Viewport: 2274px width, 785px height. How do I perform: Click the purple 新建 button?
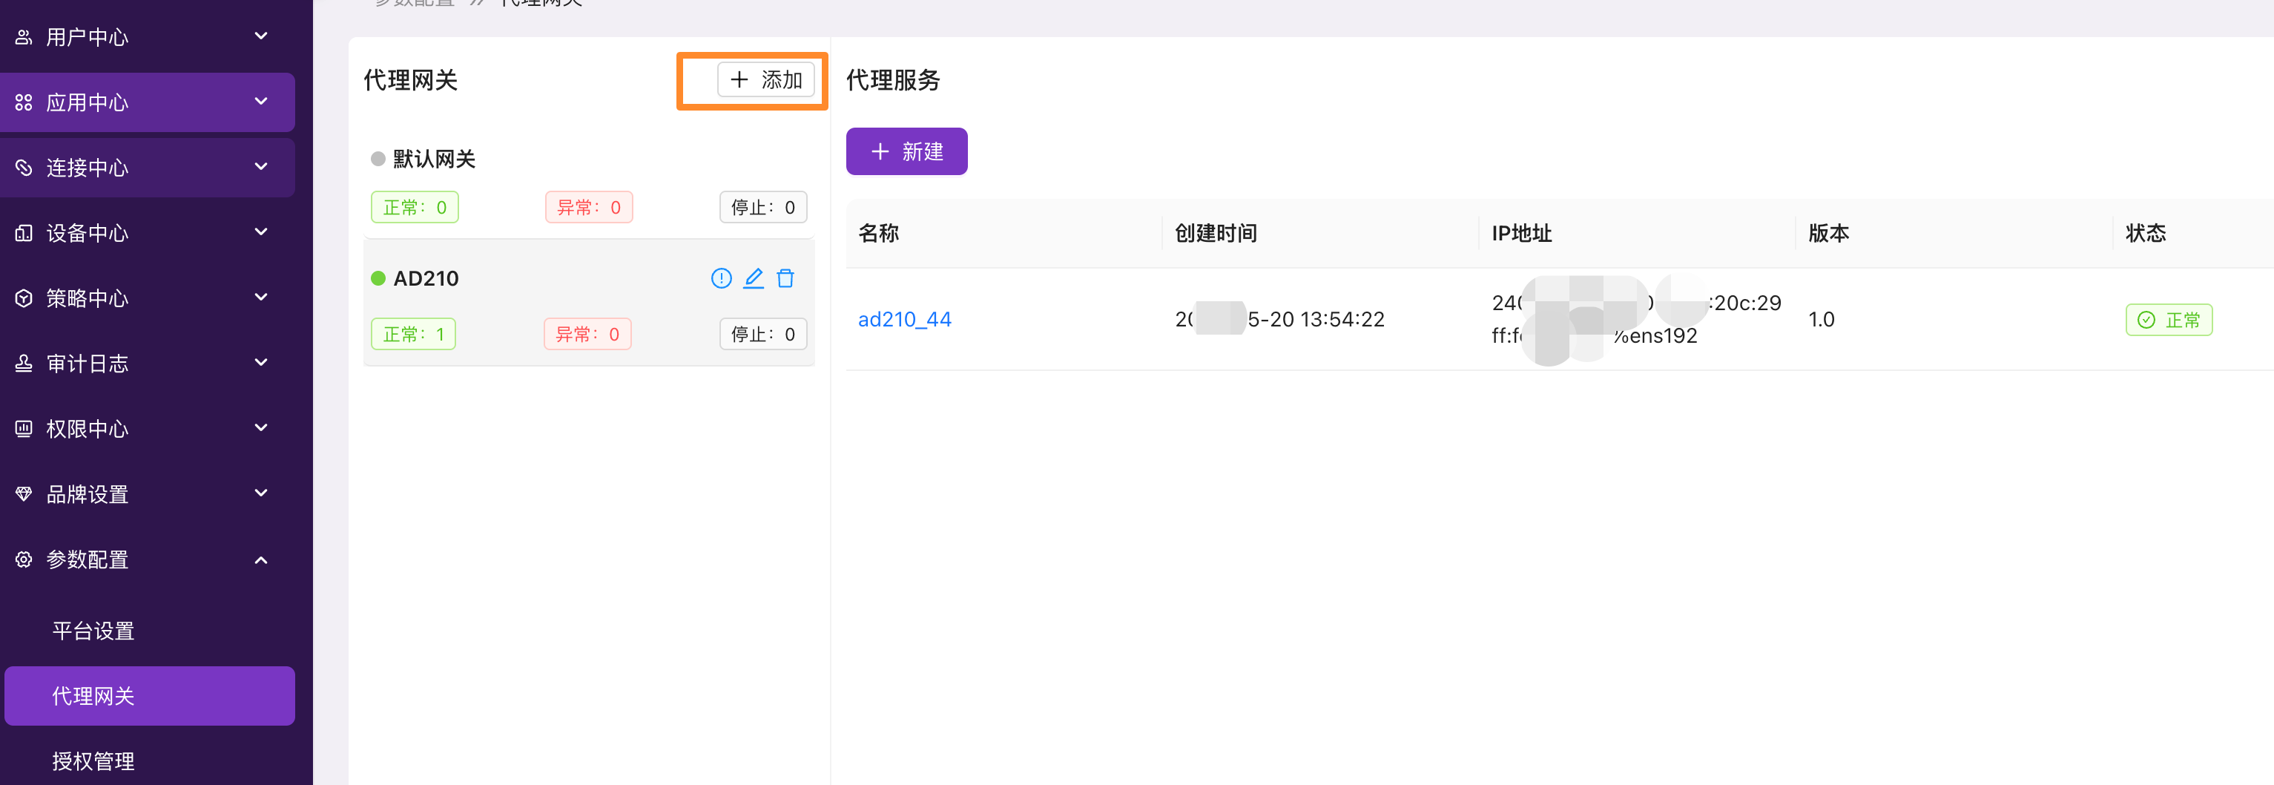[906, 152]
